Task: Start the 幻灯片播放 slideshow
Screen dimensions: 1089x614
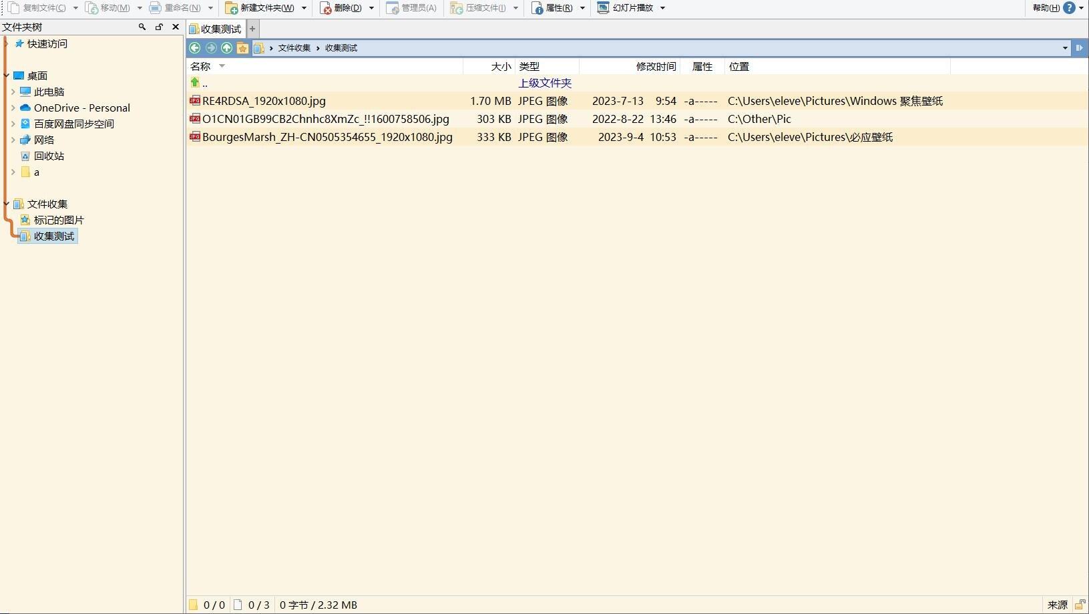Action: 625,8
